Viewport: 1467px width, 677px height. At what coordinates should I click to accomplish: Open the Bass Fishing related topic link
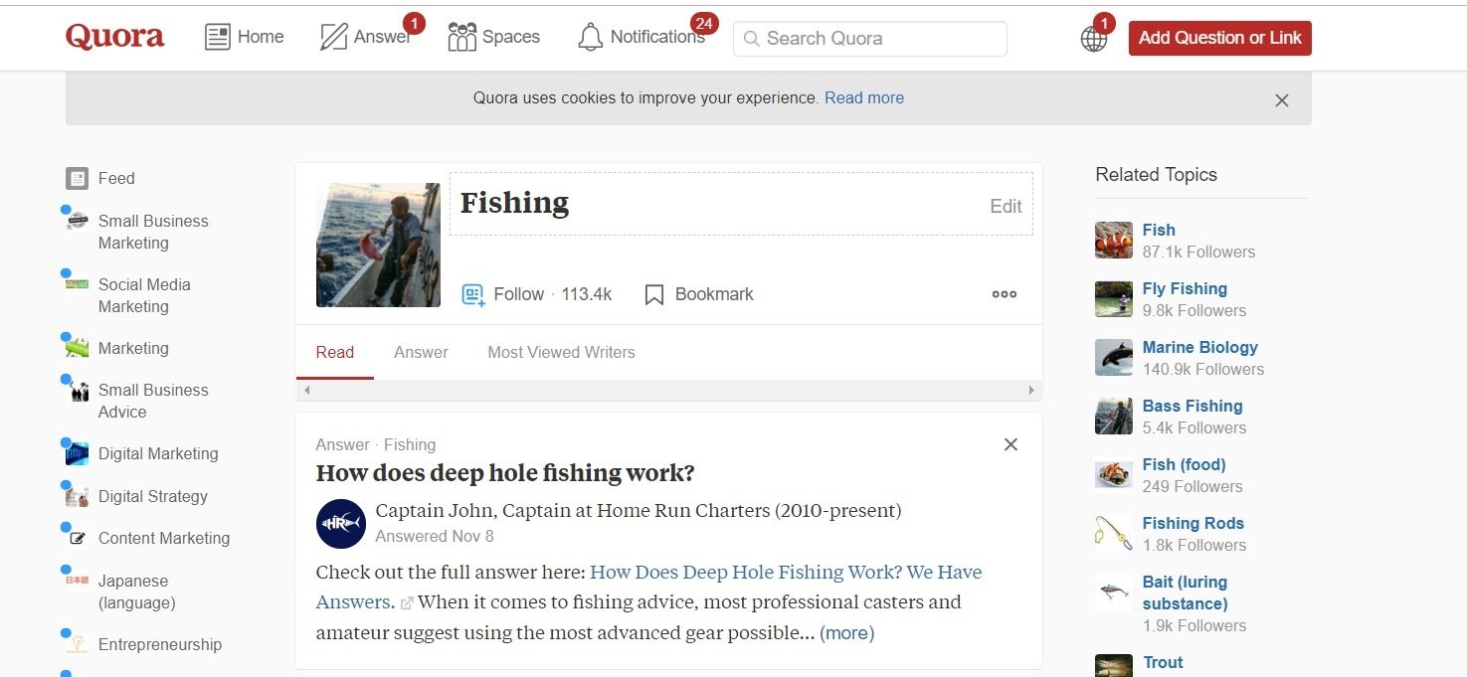(x=1192, y=406)
